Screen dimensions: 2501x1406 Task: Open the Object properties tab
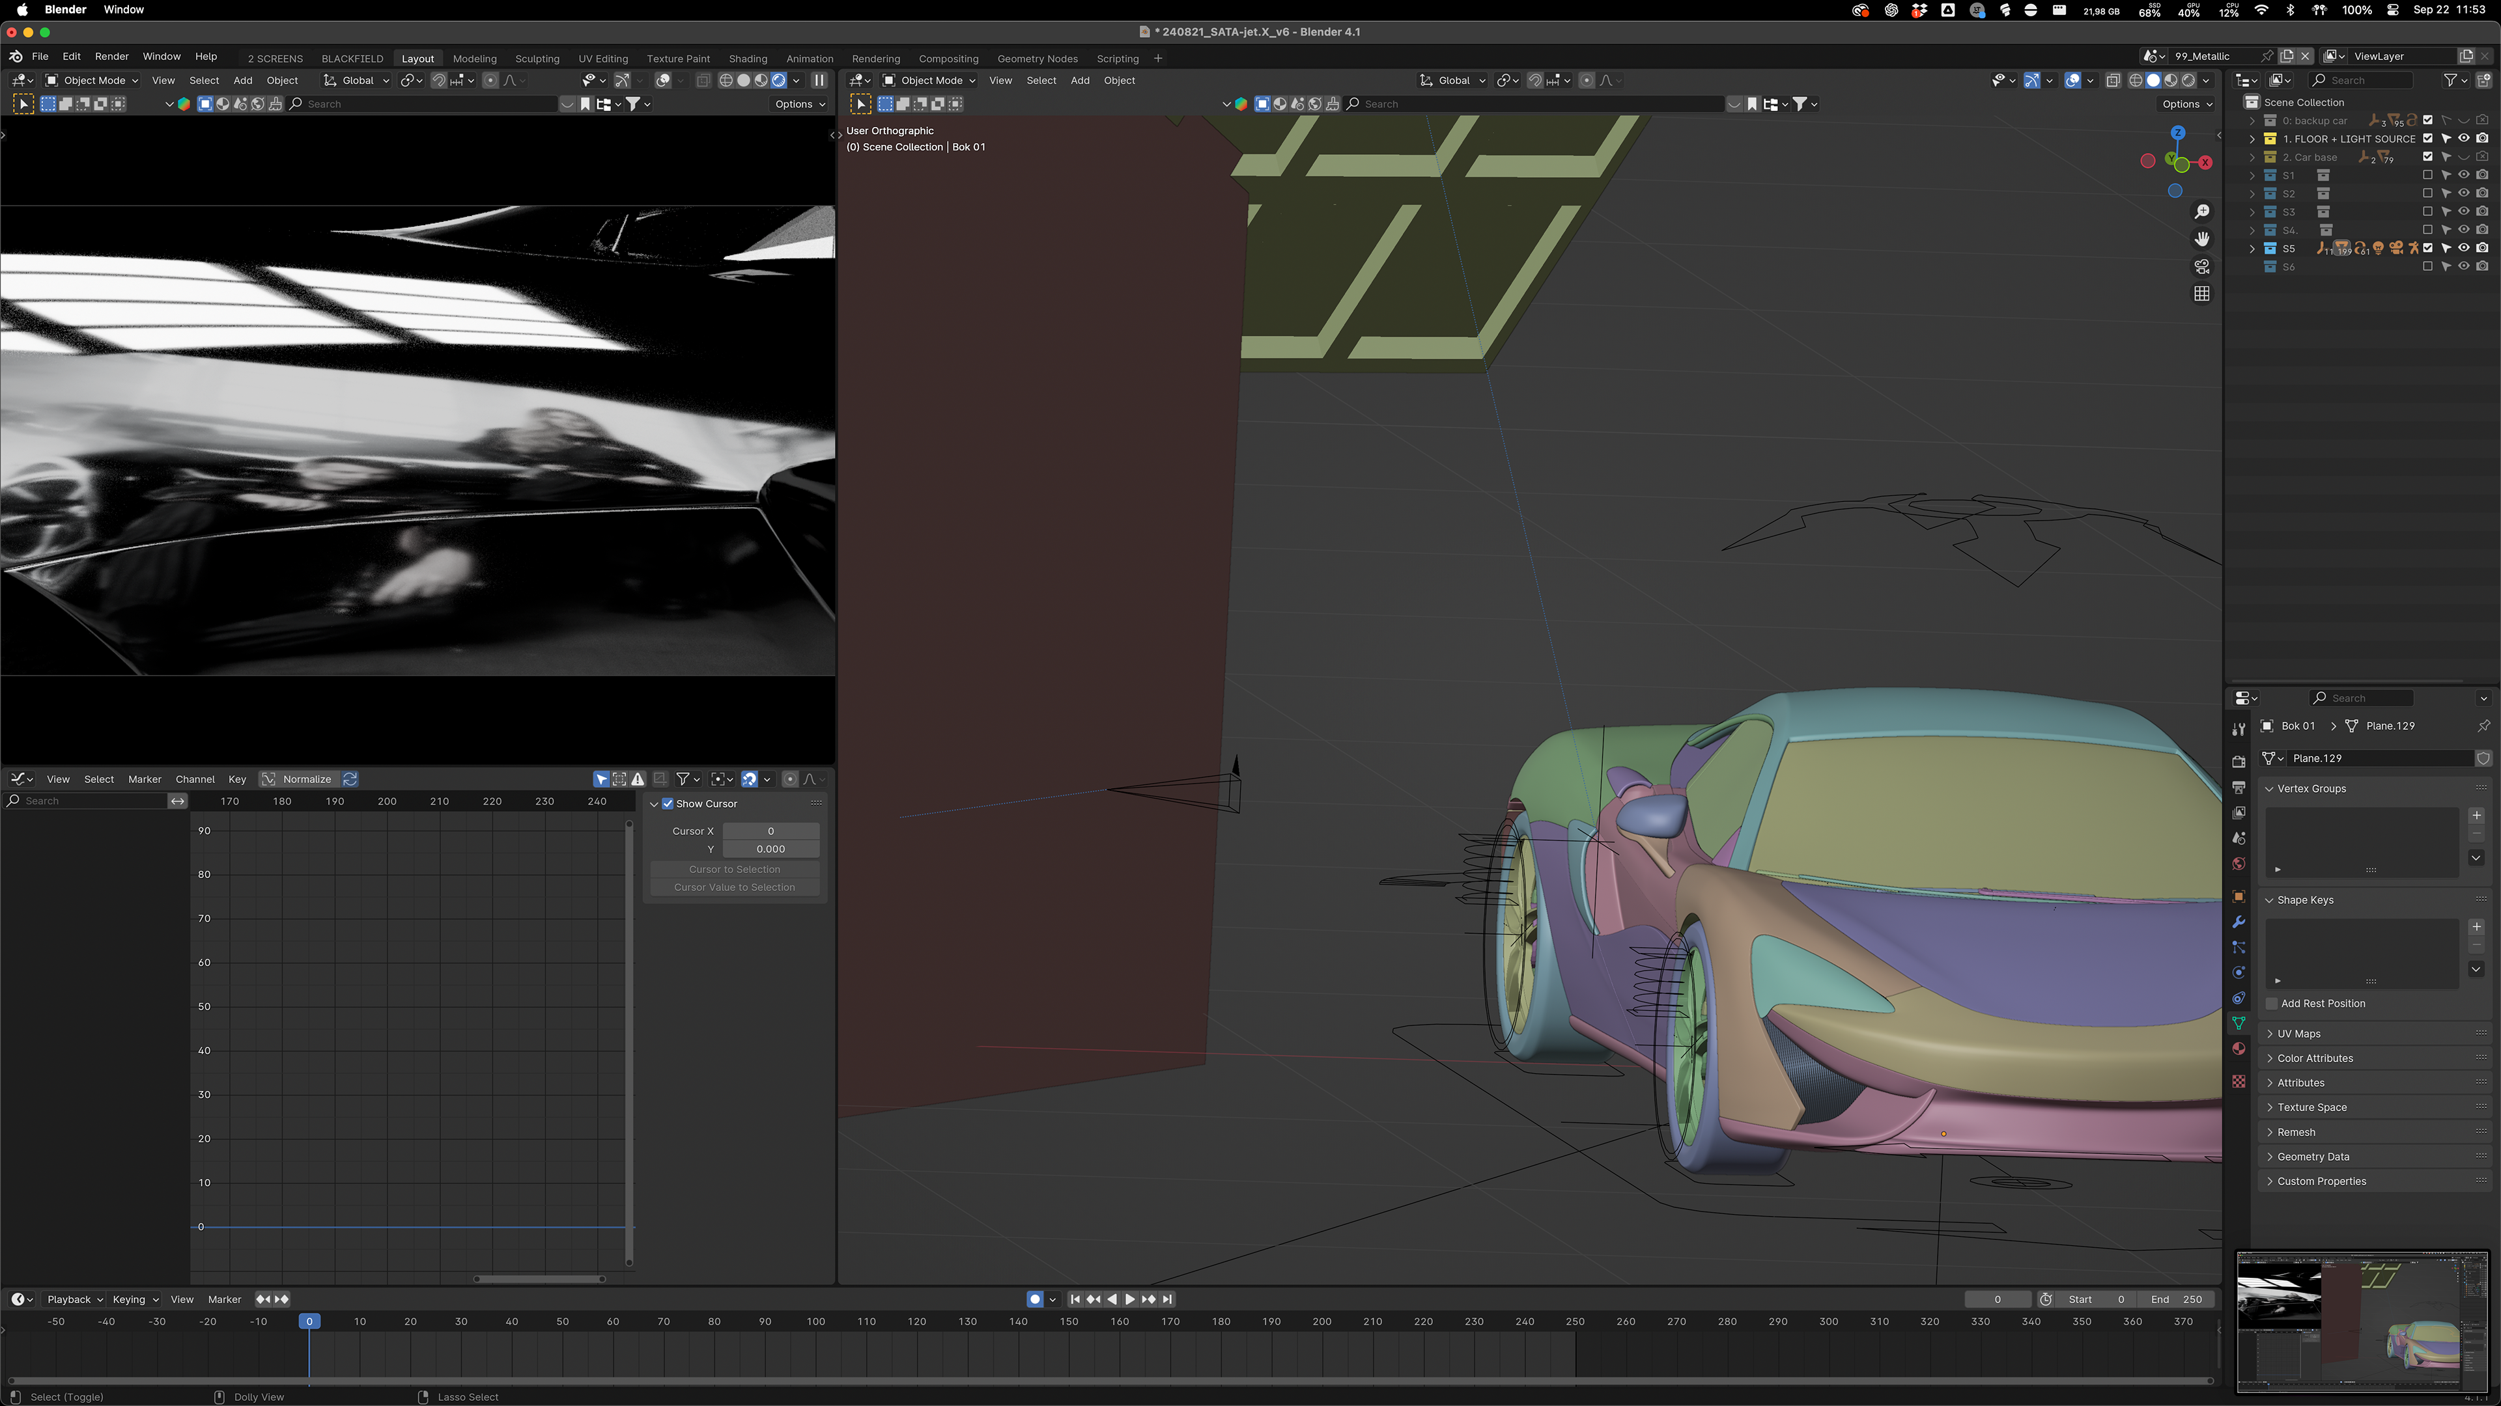(x=2239, y=896)
